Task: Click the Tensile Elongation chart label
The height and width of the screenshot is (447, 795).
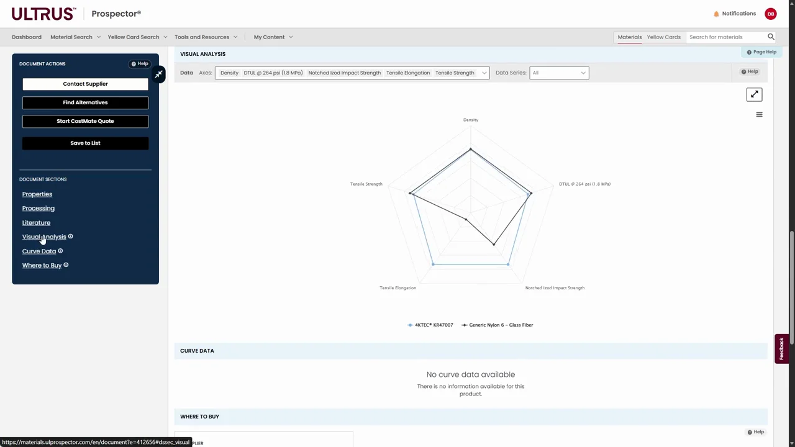Action: 398,287
